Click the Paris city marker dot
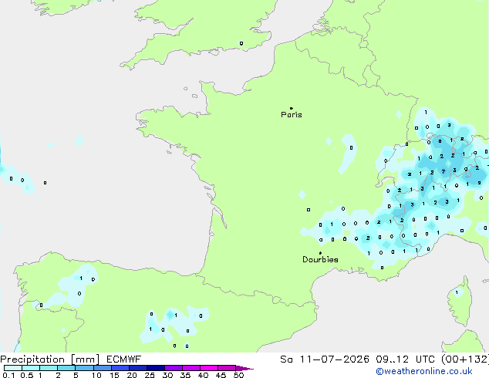This screenshot has height=378, width=489. tap(292, 108)
